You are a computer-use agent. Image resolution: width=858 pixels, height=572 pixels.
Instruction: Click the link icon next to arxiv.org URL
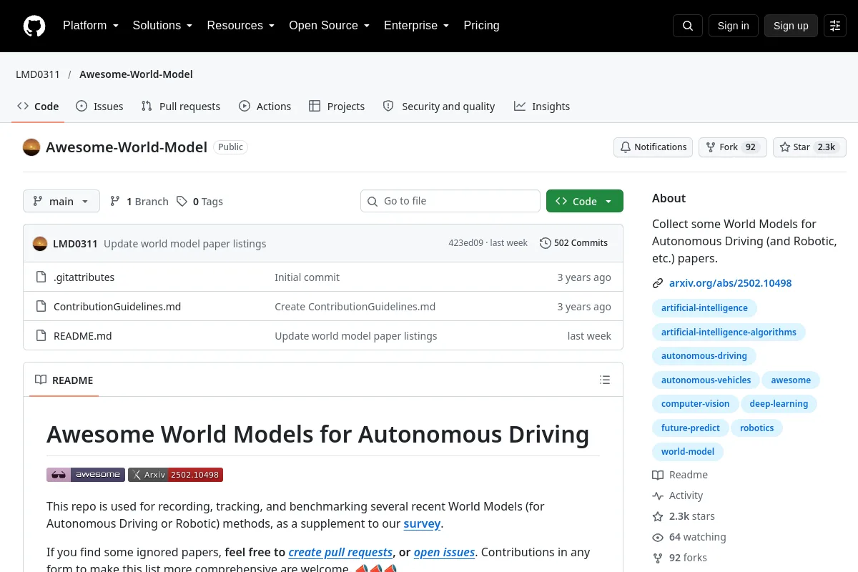(658, 283)
